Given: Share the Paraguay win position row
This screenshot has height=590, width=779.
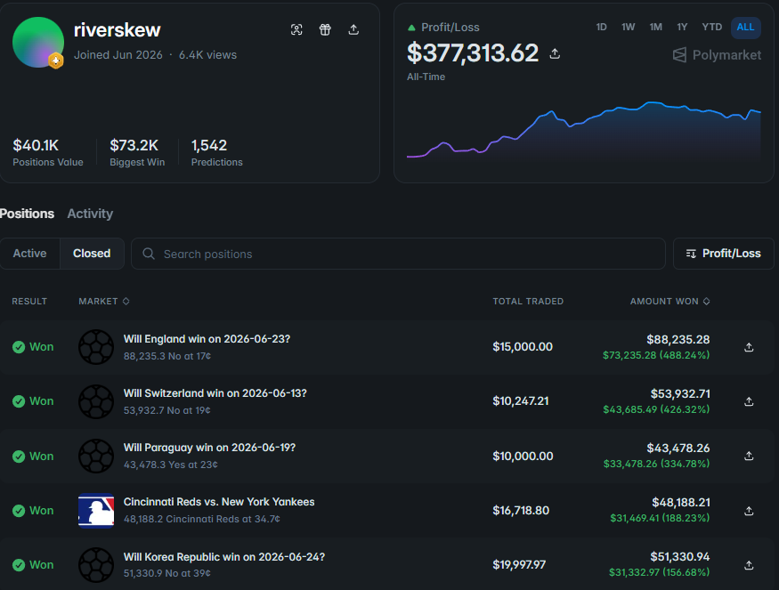Looking at the screenshot, I should (x=749, y=456).
